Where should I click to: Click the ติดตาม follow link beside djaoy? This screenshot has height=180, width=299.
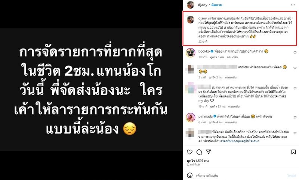tap(217, 5)
